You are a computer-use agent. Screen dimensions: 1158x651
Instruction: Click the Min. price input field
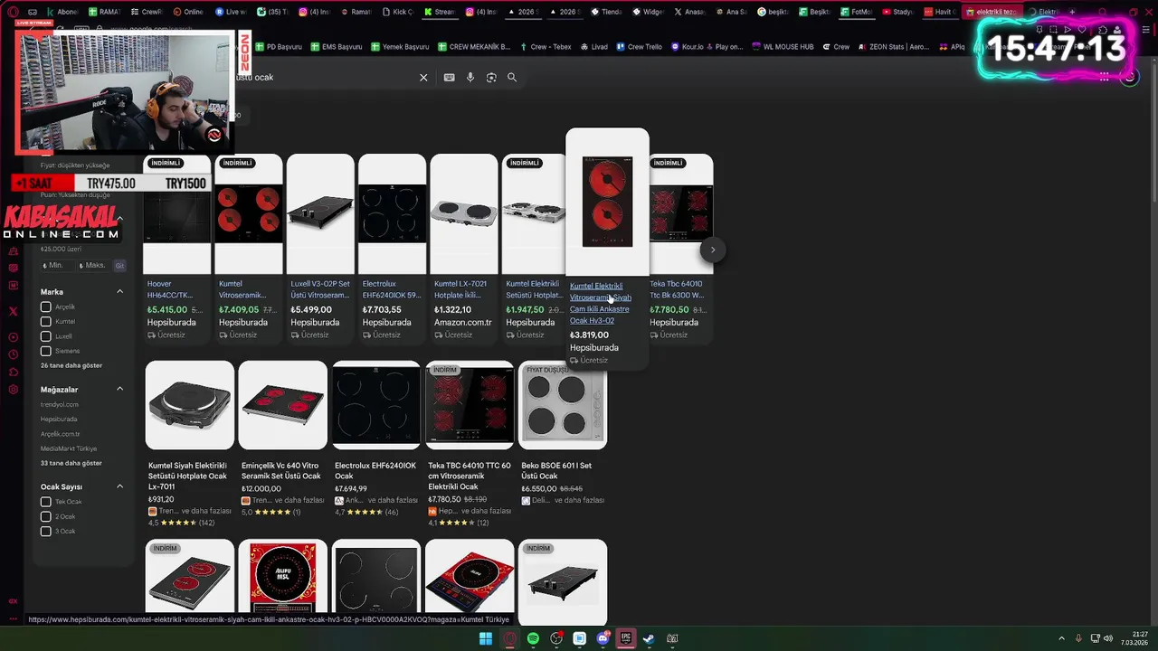[58, 266]
